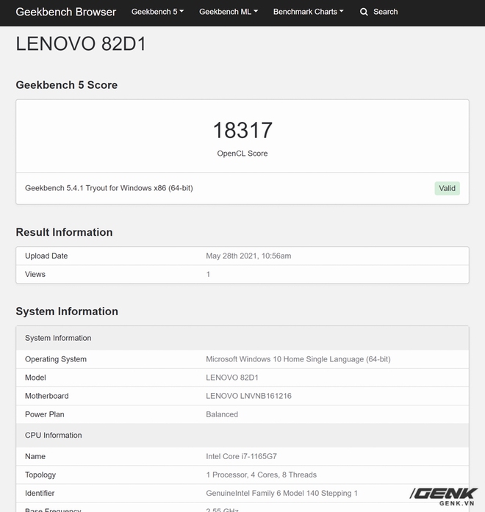This screenshot has height=512, width=485.
Task: Click the System Information section heading
Action: [67, 311]
